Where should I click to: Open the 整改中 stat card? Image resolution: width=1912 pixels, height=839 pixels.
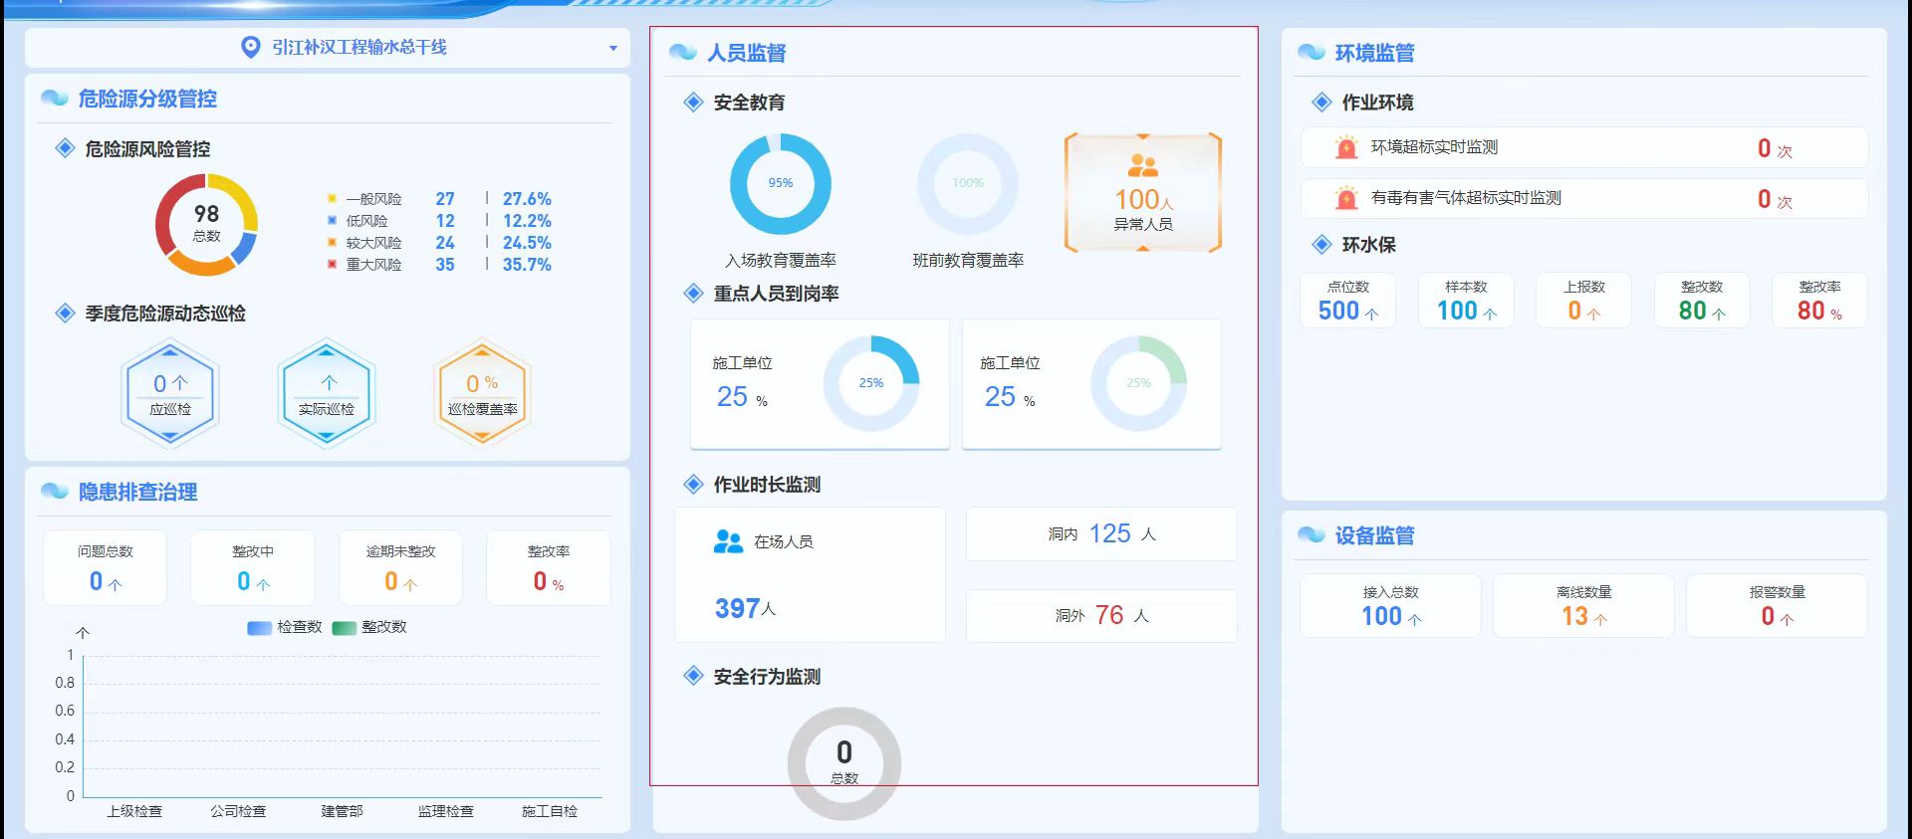[x=253, y=567]
